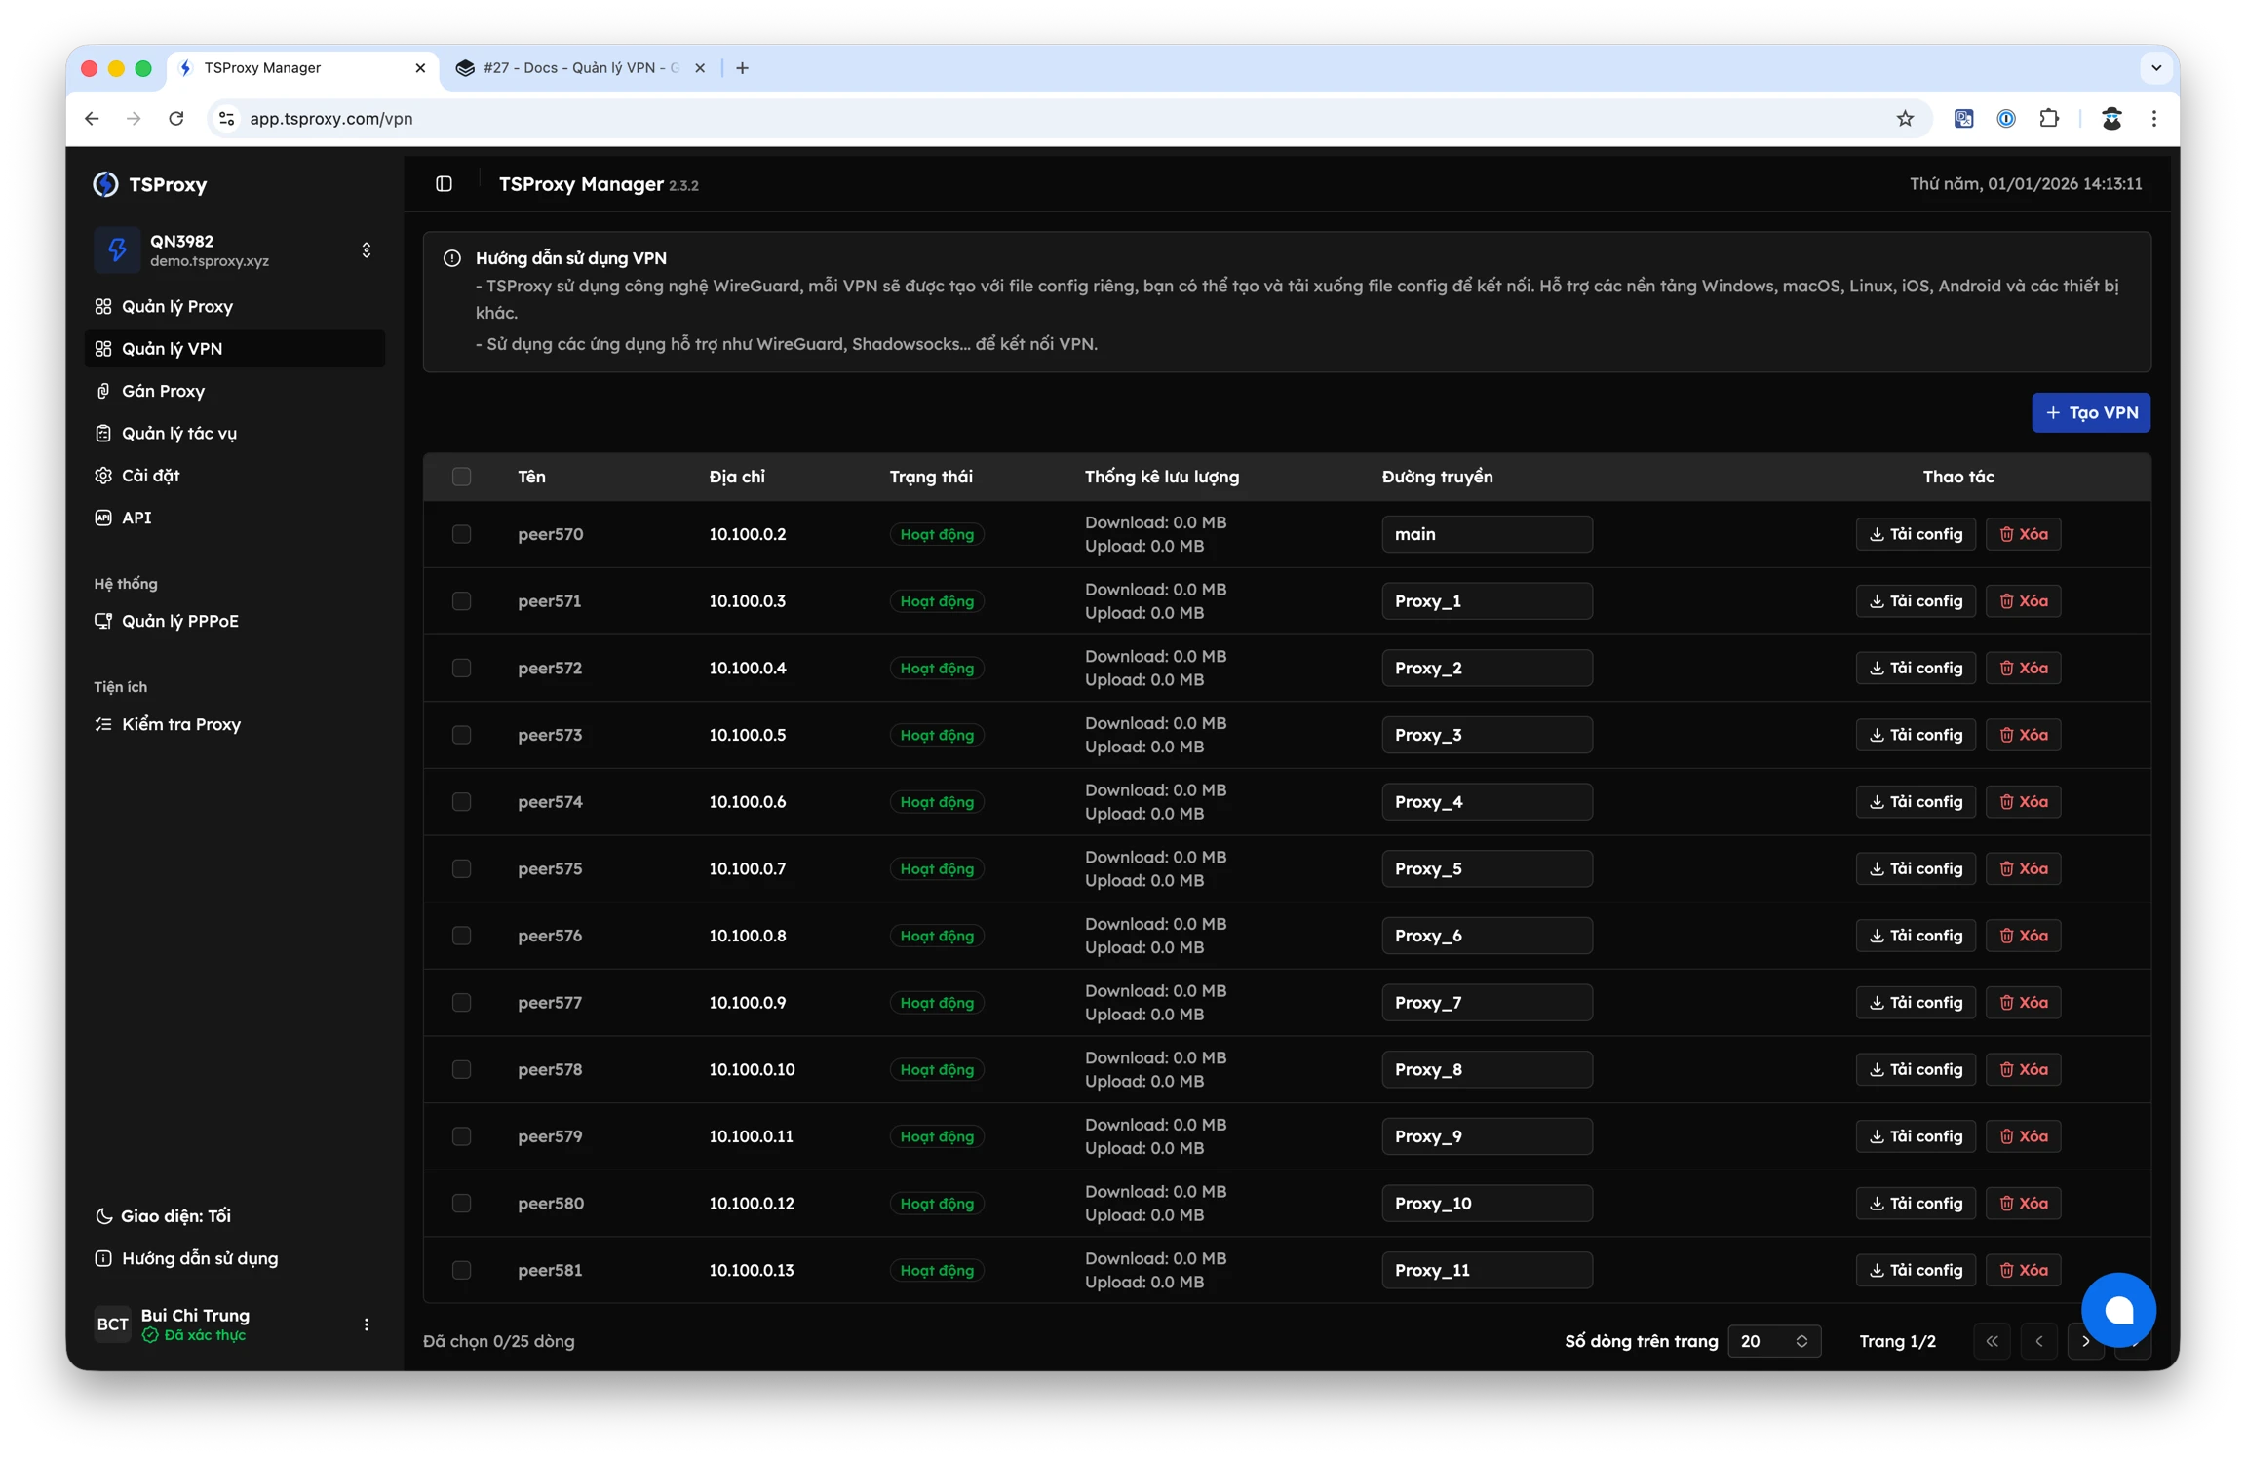The height and width of the screenshot is (1458, 2246).
Task: Switch to Docs Quản lý VPN tab
Action: (581, 67)
